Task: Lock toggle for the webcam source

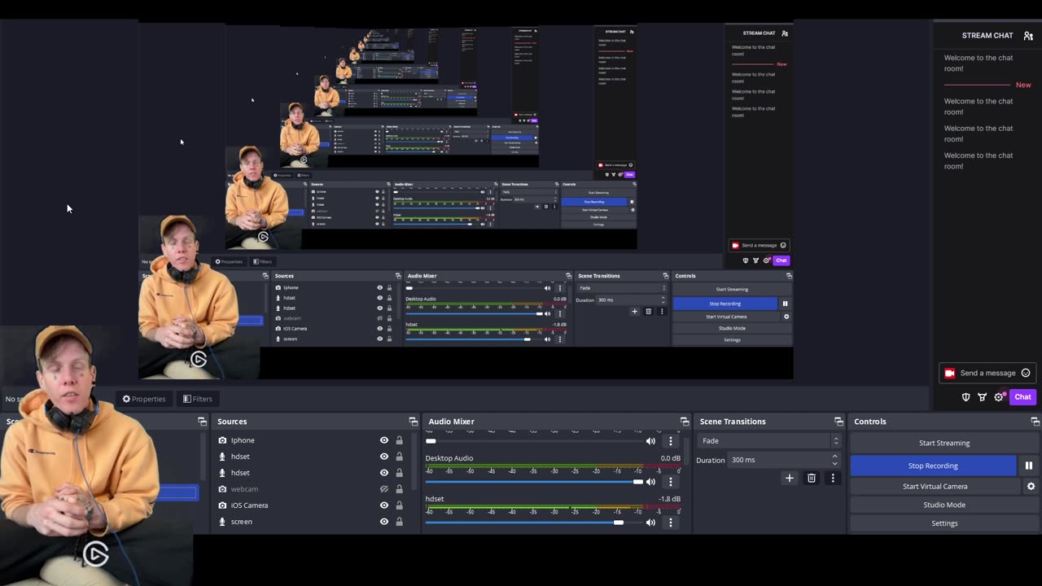Action: click(x=399, y=489)
